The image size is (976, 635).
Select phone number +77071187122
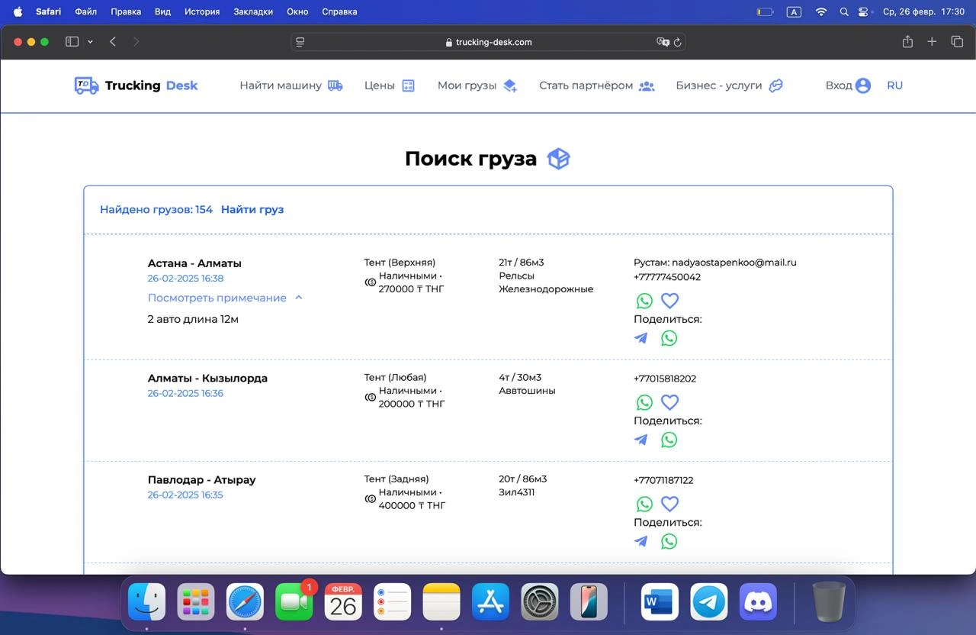[x=663, y=480]
